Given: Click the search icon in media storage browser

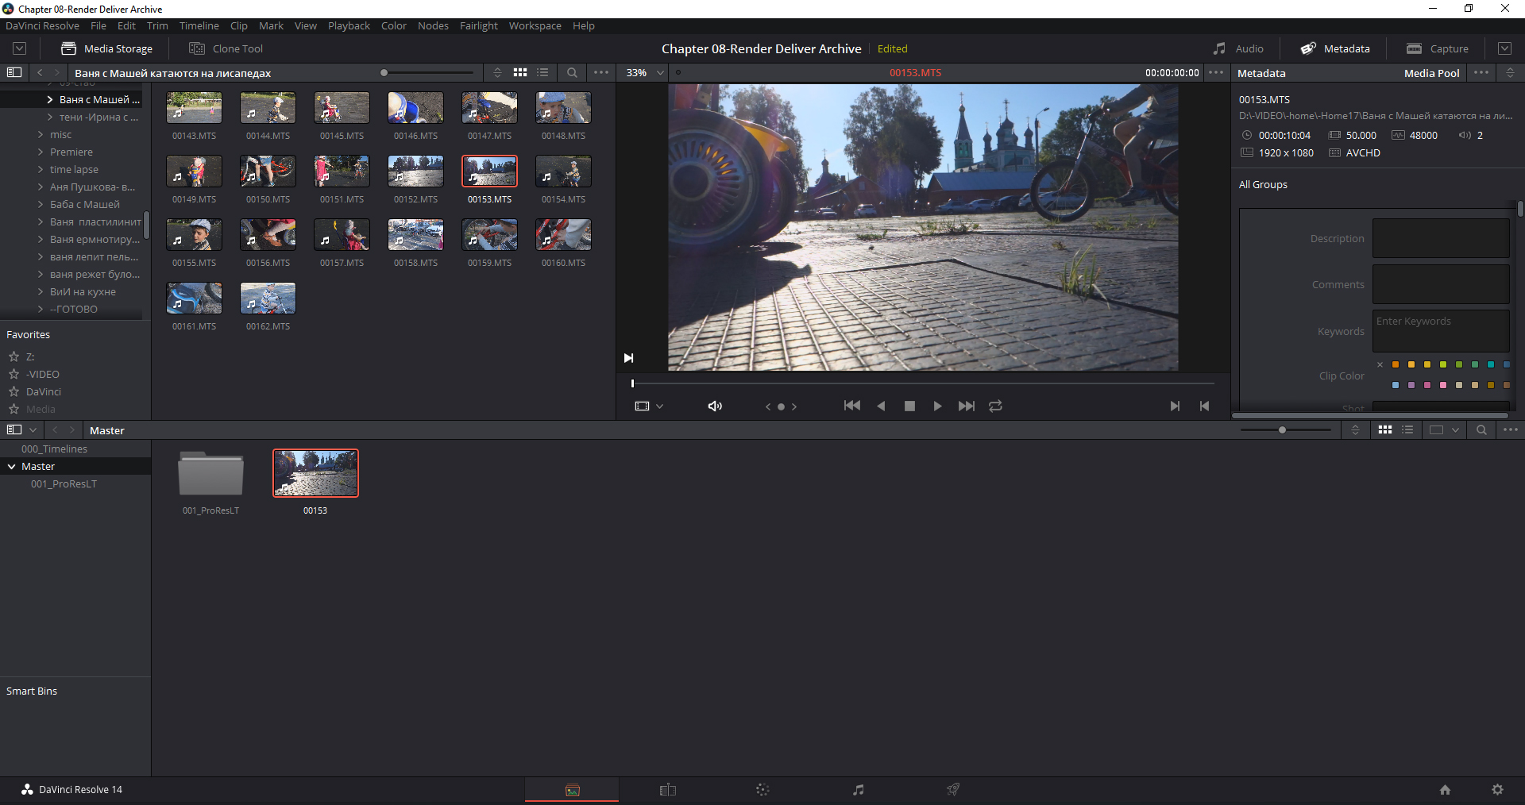Looking at the screenshot, I should pos(572,72).
